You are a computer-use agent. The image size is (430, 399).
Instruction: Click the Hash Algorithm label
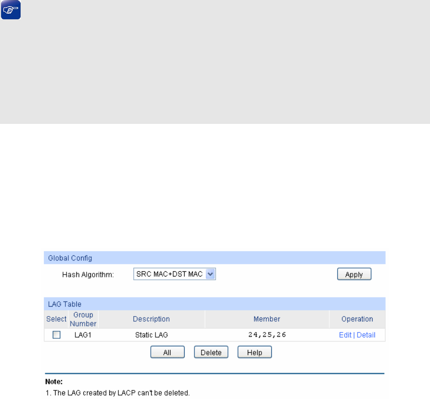pos(88,275)
